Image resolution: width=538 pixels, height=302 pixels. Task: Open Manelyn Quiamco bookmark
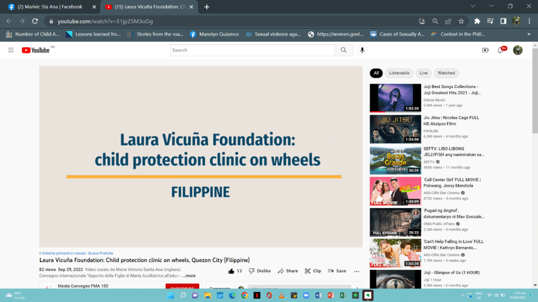[x=214, y=34]
